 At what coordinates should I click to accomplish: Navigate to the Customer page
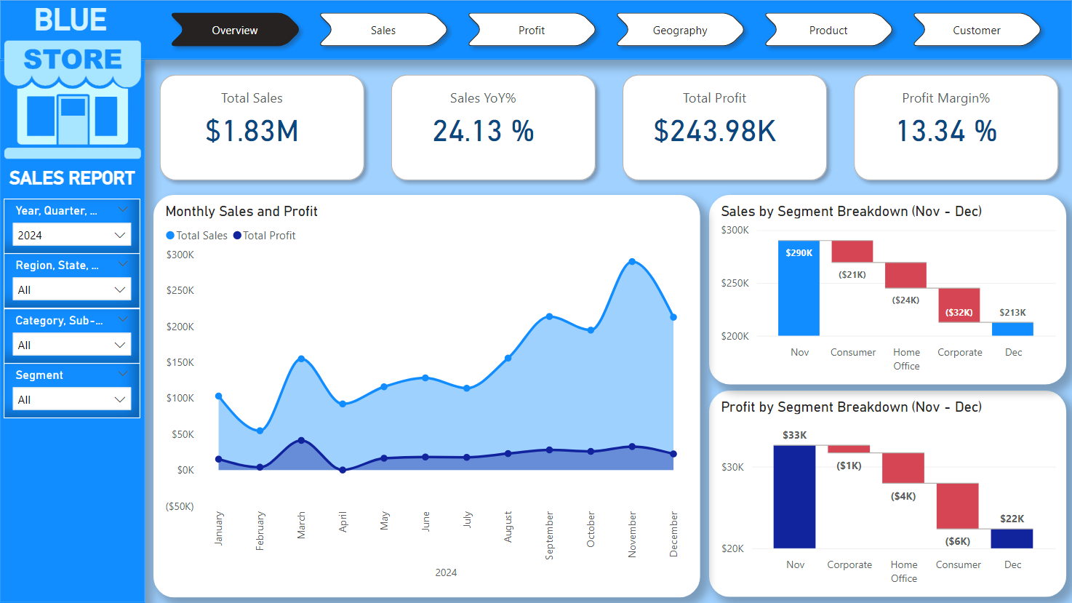(977, 31)
